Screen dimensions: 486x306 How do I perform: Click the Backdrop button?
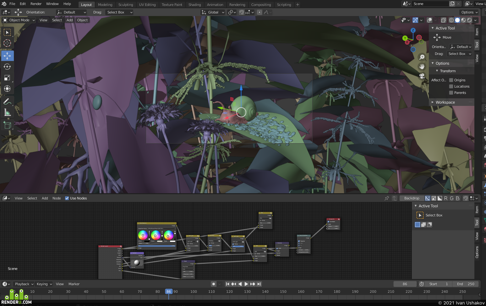(412, 198)
